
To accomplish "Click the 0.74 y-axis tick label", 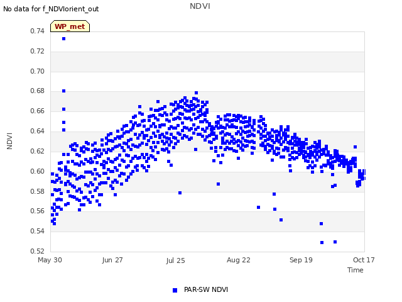I will (x=38, y=31).
